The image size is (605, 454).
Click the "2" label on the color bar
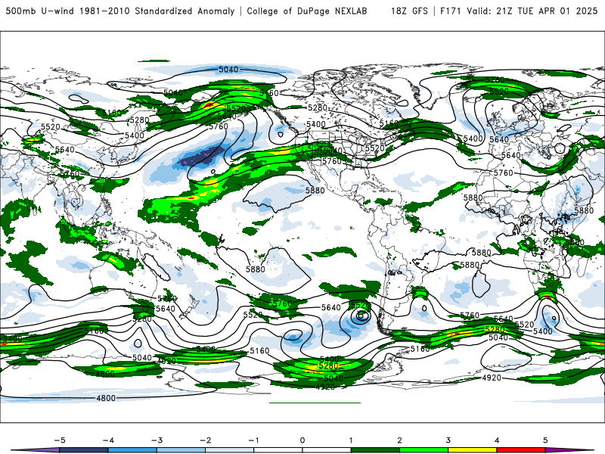(x=399, y=440)
